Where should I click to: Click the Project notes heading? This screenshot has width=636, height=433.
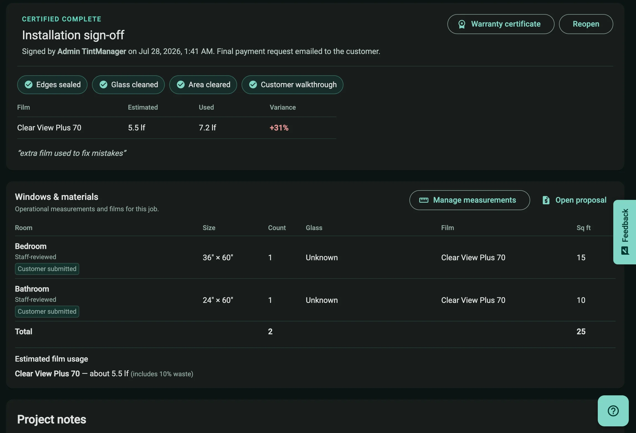point(52,419)
